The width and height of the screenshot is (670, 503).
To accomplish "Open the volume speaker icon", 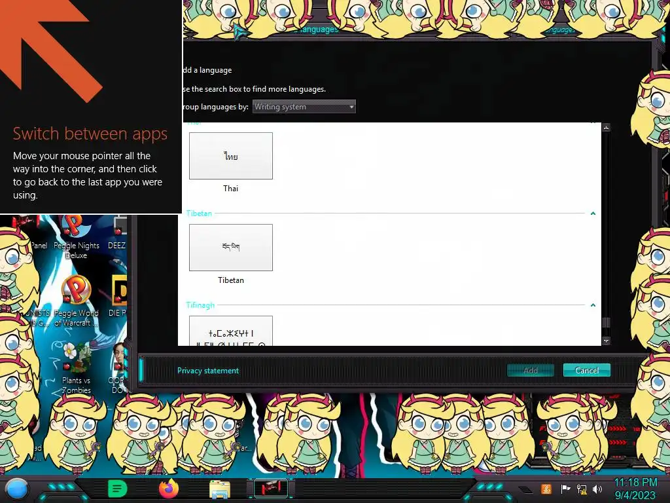I will [597, 489].
